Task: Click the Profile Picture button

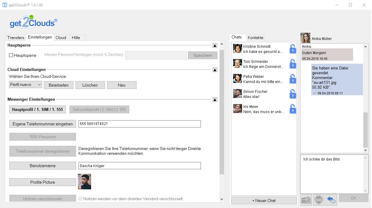Action: click(43, 182)
